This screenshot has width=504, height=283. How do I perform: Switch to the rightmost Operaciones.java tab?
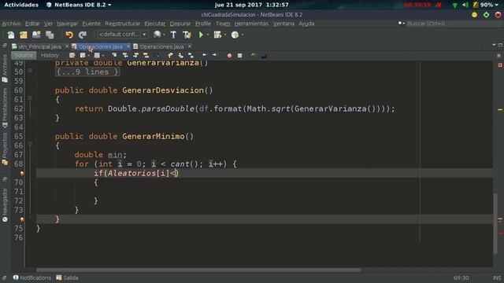(x=161, y=47)
